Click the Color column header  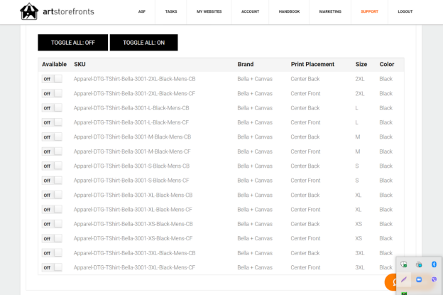pyautogui.click(x=387, y=64)
